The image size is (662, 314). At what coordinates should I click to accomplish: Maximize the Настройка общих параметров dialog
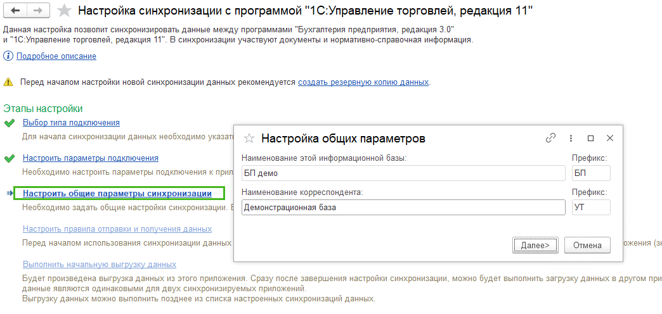click(x=590, y=138)
